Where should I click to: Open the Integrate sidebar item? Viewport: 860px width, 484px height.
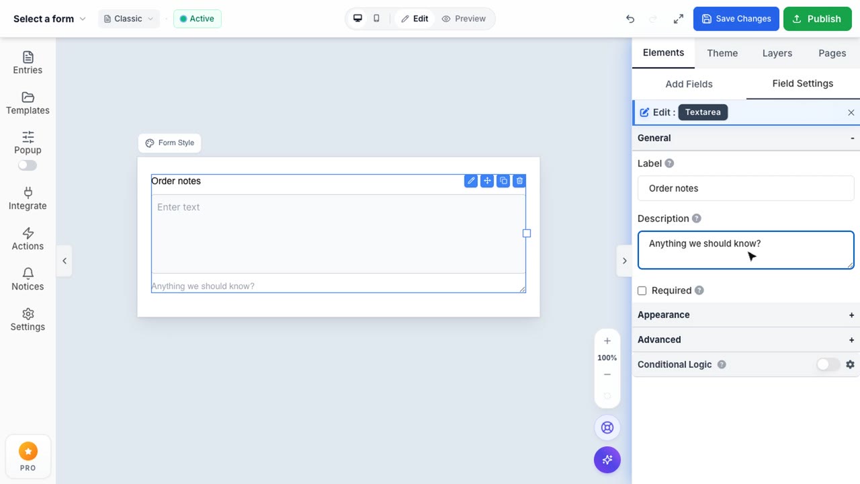point(28,198)
